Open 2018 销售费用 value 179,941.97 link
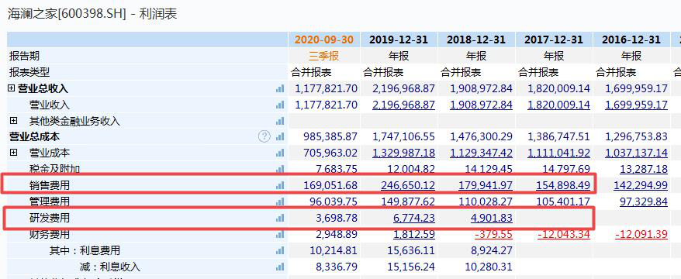The image size is (681, 279). coord(486,185)
